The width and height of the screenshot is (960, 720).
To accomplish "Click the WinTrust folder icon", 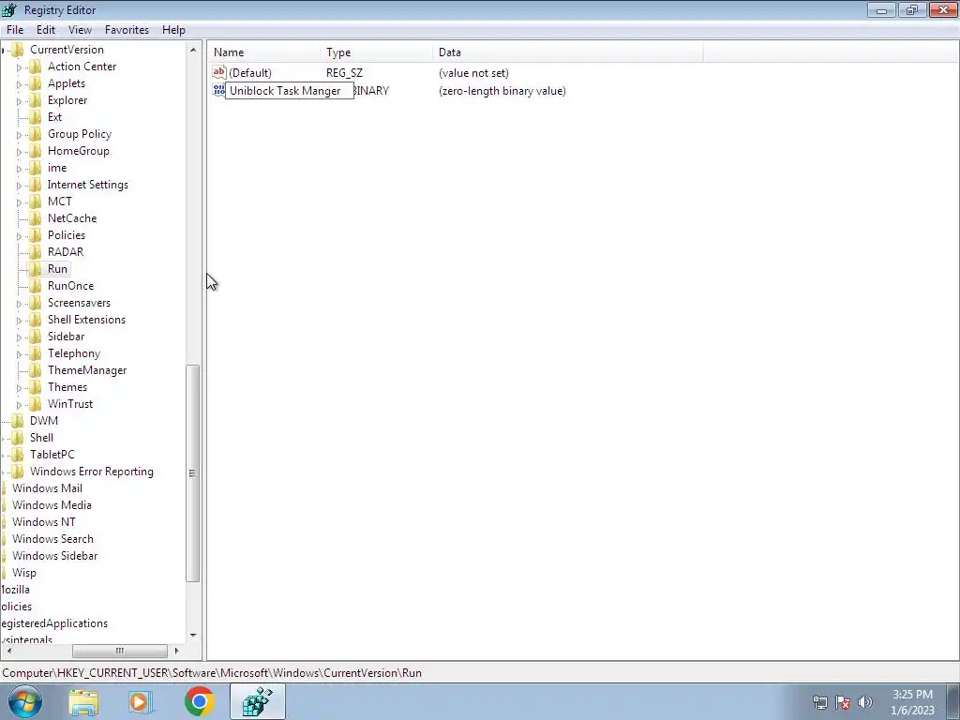I will click(x=36, y=403).
